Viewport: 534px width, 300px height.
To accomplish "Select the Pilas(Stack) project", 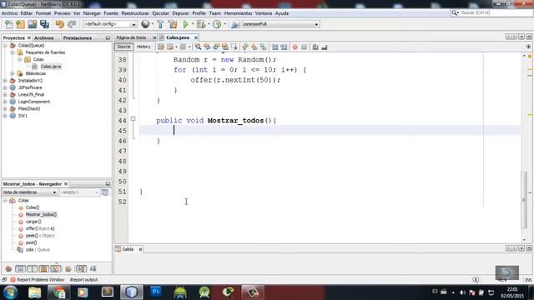I will click(x=29, y=109).
